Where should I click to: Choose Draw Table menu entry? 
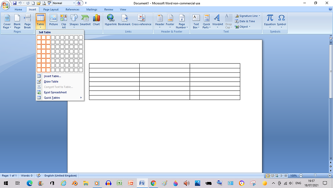[x=60, y=82]
